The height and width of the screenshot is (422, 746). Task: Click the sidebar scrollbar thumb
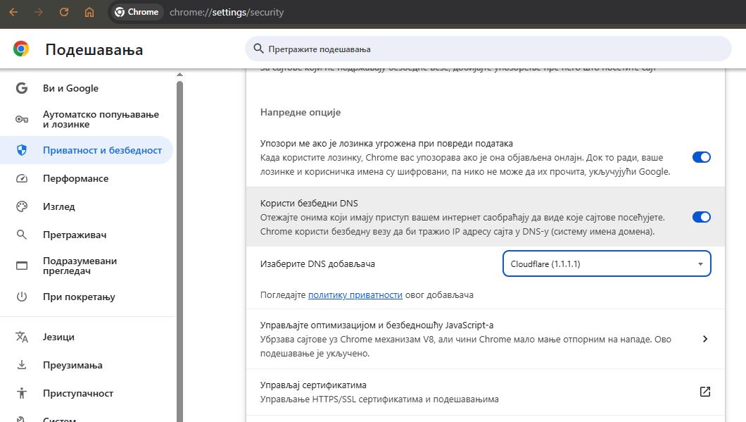[179, 252]
